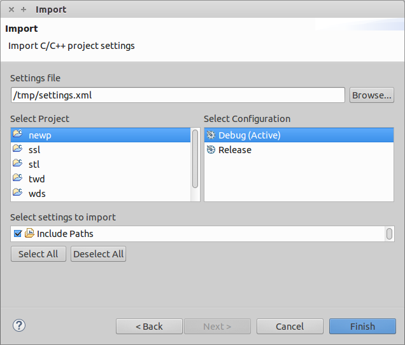Screen dimensions: 405x345
Task: Click the newp project folder icon
Action: pyautogui.click(x=17, y=135)
